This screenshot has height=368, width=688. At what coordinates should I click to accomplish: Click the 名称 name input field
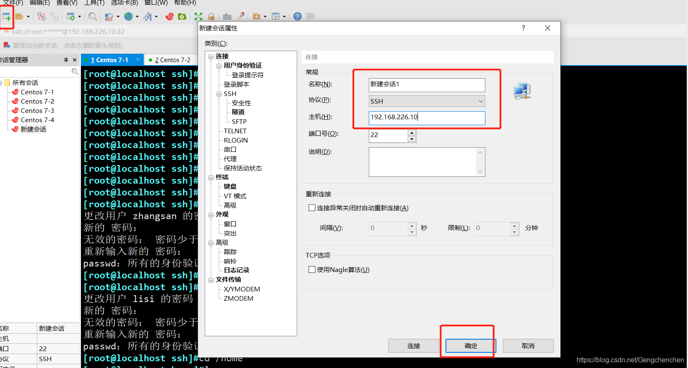pyautogui.click(x=427, y=85)
